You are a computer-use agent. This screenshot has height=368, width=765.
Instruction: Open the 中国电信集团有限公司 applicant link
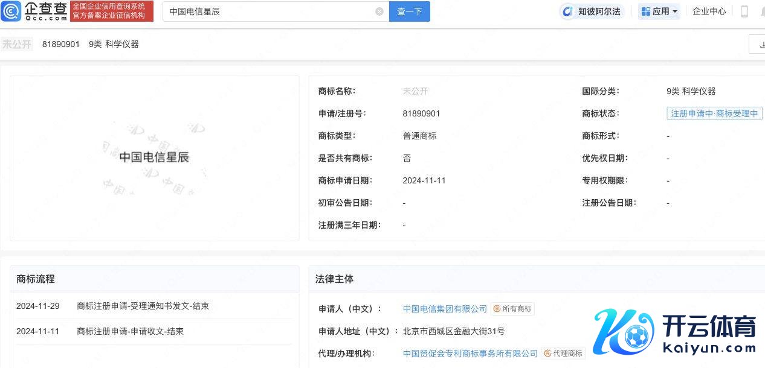(445, 309)
